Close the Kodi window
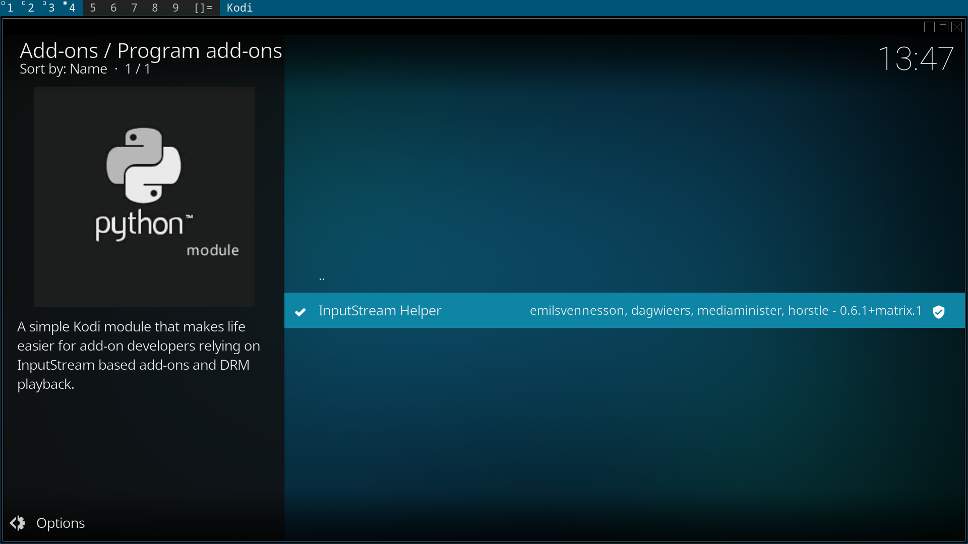The image size is (968, 544). (x=956, y=27)
